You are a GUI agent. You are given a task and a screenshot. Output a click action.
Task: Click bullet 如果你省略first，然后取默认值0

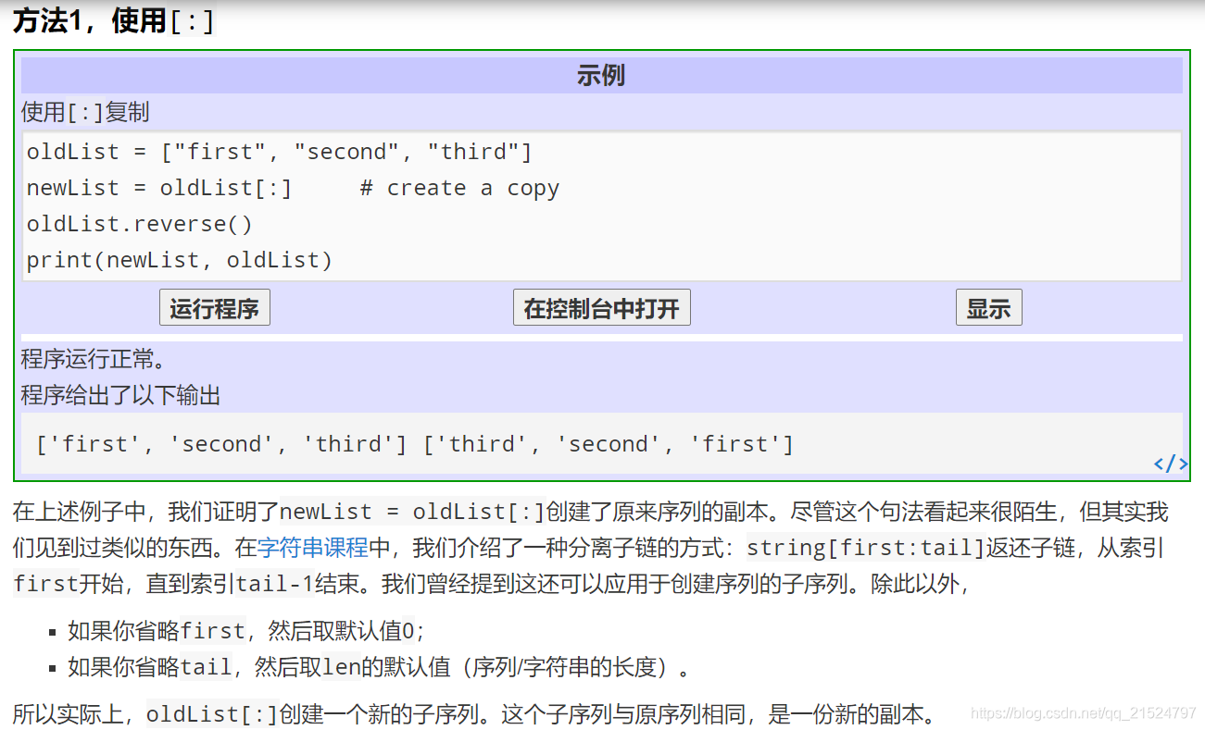point(246,631)
